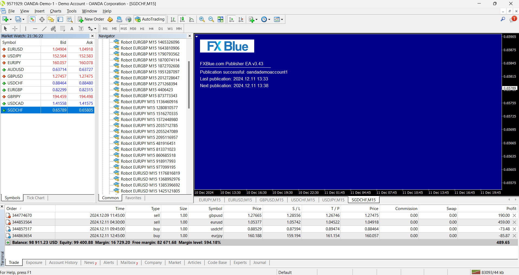This screenshot has width=519, height=275.
Task: Click the search magnifier icon top right
Action: [503, 19]
